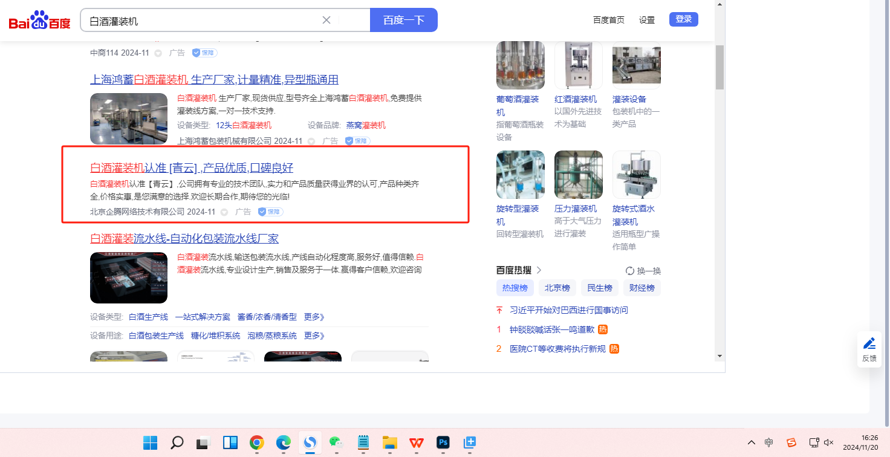Image resolution: width=890 pixels, height=457 pixels.
Task: Click the 保障 badge beside 北京企腾网络技术有限公司
Action: point(270,212)
